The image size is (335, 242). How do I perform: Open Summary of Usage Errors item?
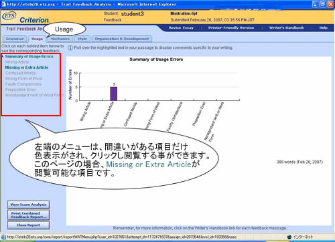tap(29, 57)
